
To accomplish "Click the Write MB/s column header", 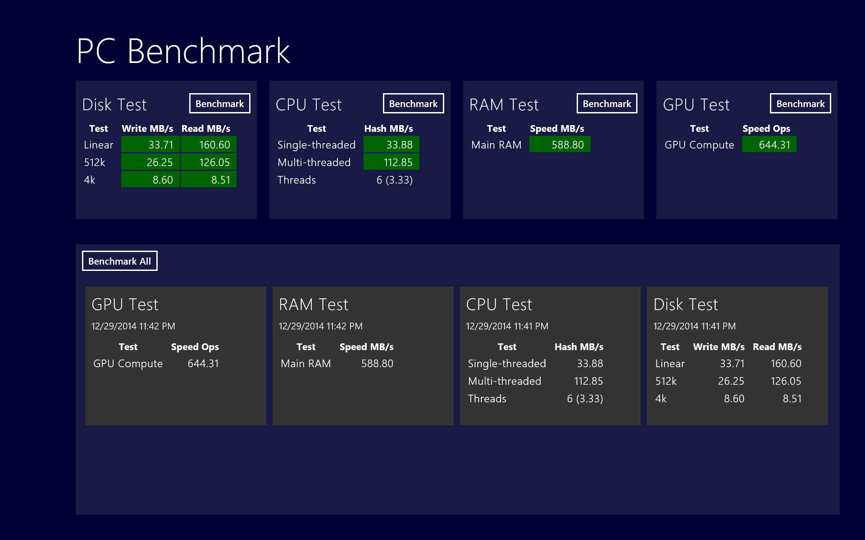I will pyautogui.click(x=147, y=129).
